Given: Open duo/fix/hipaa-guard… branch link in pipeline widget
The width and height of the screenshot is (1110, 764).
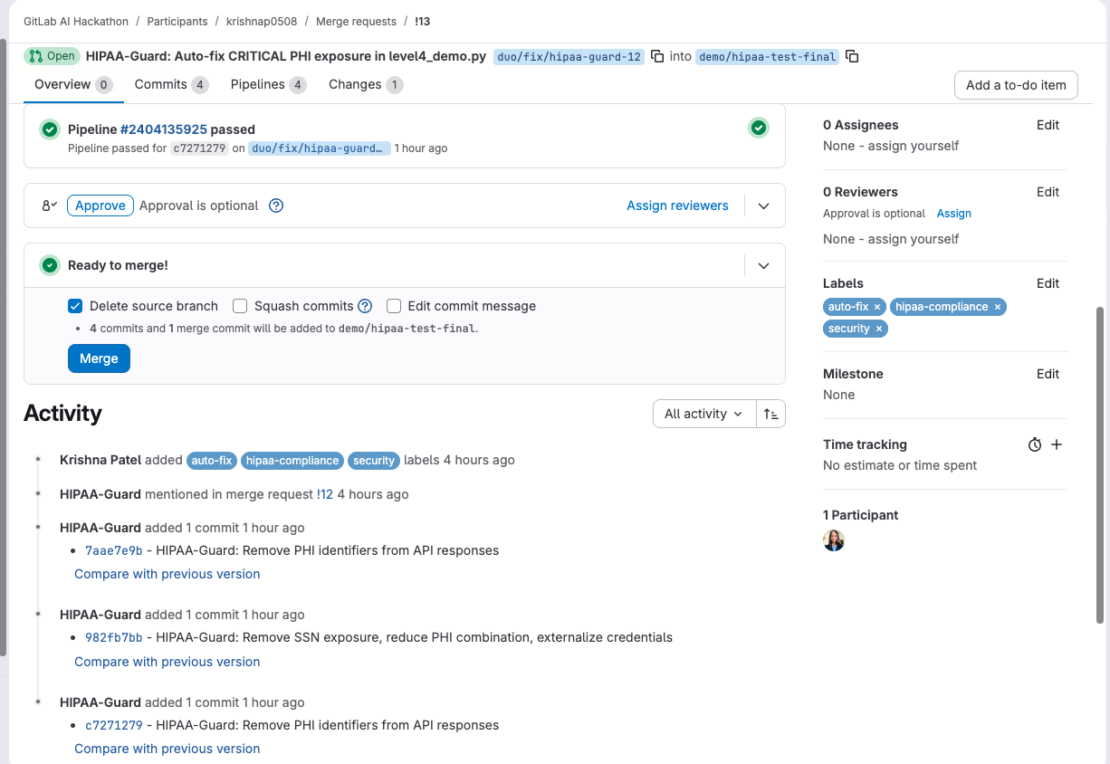Looking at the screenshot, I should tap(320, 148).
